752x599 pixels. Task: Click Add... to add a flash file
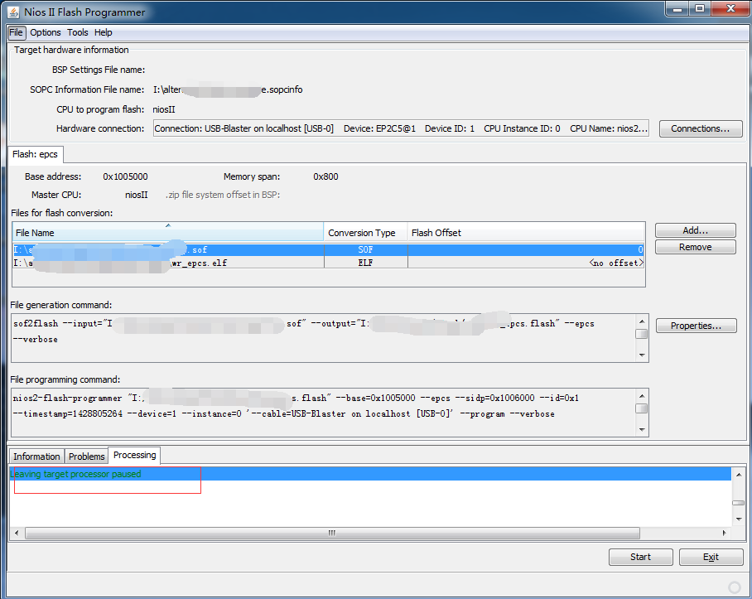click(695, 230)
